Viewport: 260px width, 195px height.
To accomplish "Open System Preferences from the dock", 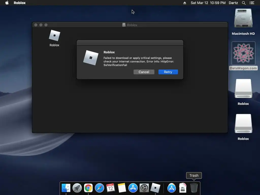I will pos(144,188).
